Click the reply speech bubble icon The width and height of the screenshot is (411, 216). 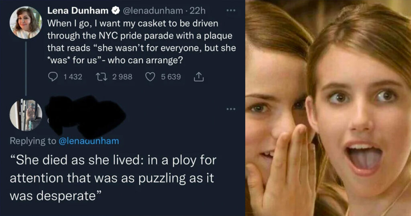click(x=53, y=77)
